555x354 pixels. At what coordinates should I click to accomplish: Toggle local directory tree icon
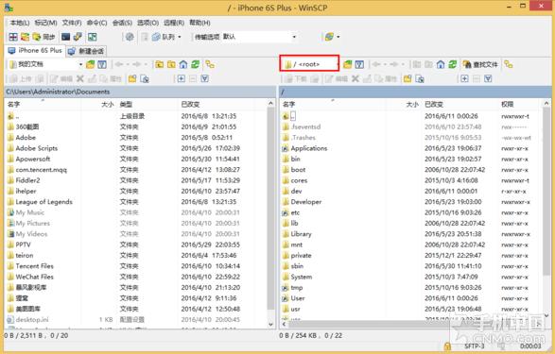(210, 64)
